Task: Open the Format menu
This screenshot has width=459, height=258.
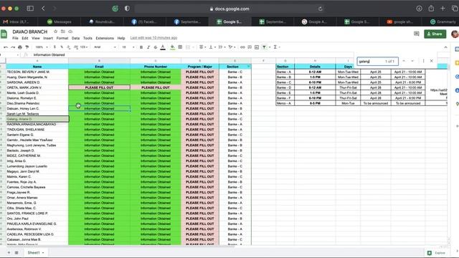Action: click(x=62, y=38)
